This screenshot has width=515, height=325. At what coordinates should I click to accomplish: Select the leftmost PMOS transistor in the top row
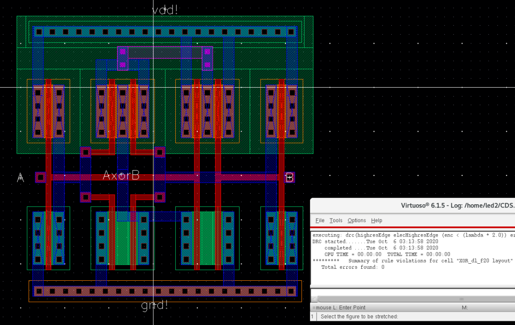(48, 111)
